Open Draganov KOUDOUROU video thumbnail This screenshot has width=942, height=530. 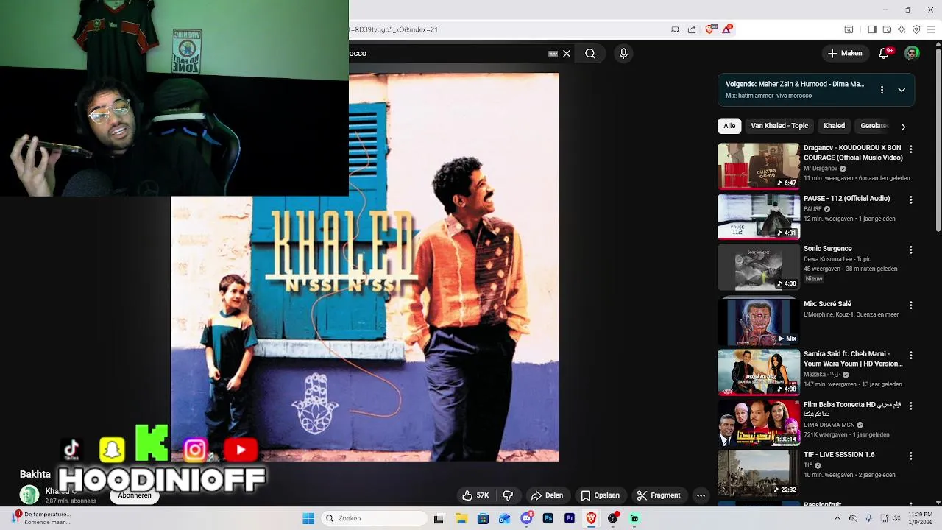tap(759, 166)
